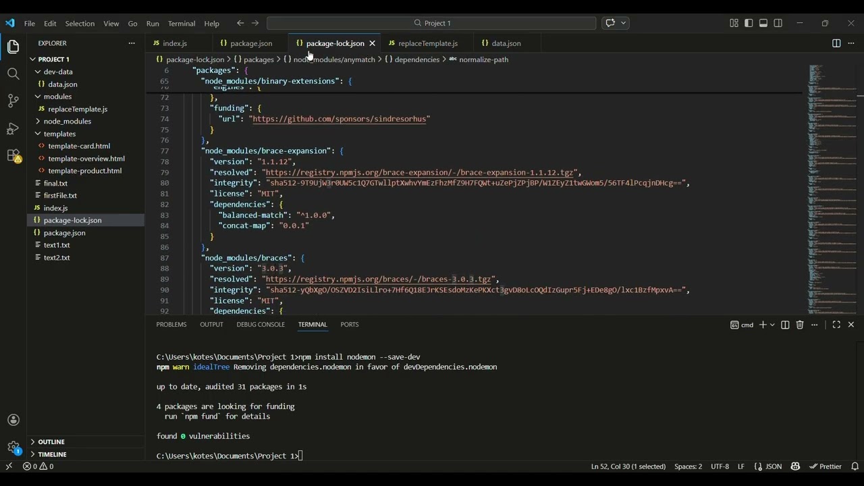Screen dimensions: 864x486
Task: Click the Ln 52, Col 30 position
Action: click(628, 466)
